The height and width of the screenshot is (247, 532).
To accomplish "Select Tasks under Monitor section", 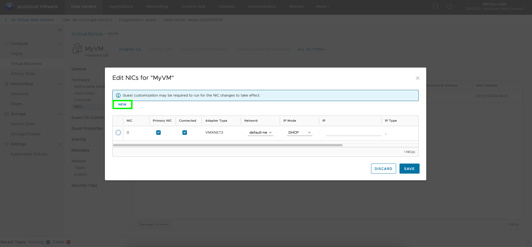I will coord(80,168).
